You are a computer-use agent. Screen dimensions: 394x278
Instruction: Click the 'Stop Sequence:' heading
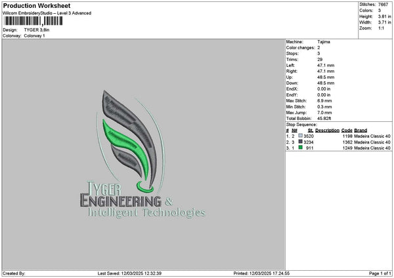[x=301, y=125]
